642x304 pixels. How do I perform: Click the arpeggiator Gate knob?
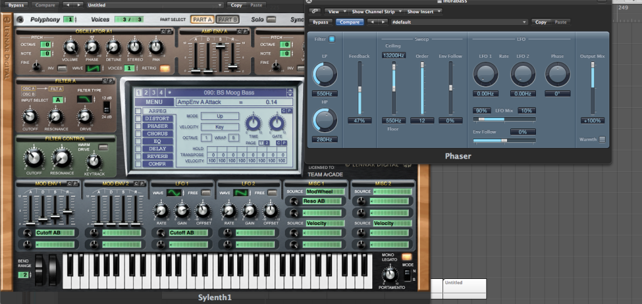tap(277, 123)
